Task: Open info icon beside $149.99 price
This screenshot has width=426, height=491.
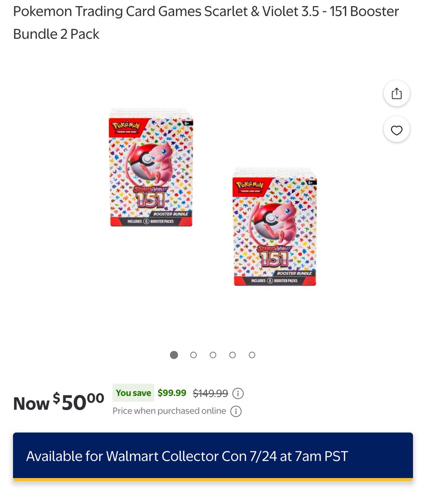Action: click(x=238, y=394)
